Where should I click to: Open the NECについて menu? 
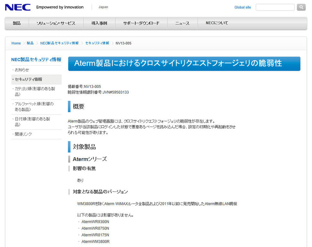coord(217,23)
